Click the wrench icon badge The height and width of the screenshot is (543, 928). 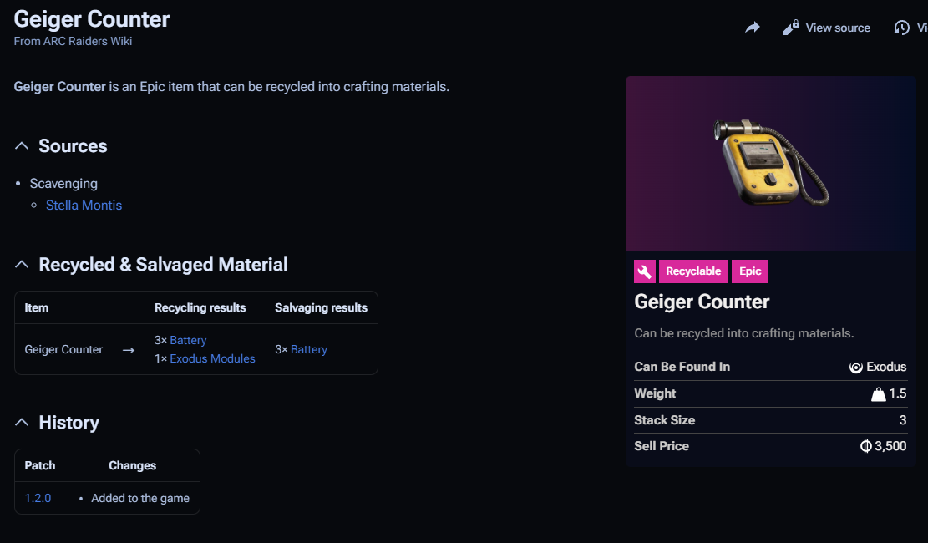click(x=645, y=271)
